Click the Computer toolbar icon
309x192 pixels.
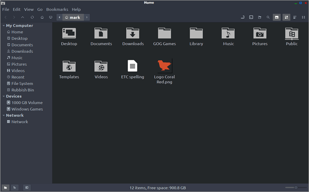coord(51,17)
